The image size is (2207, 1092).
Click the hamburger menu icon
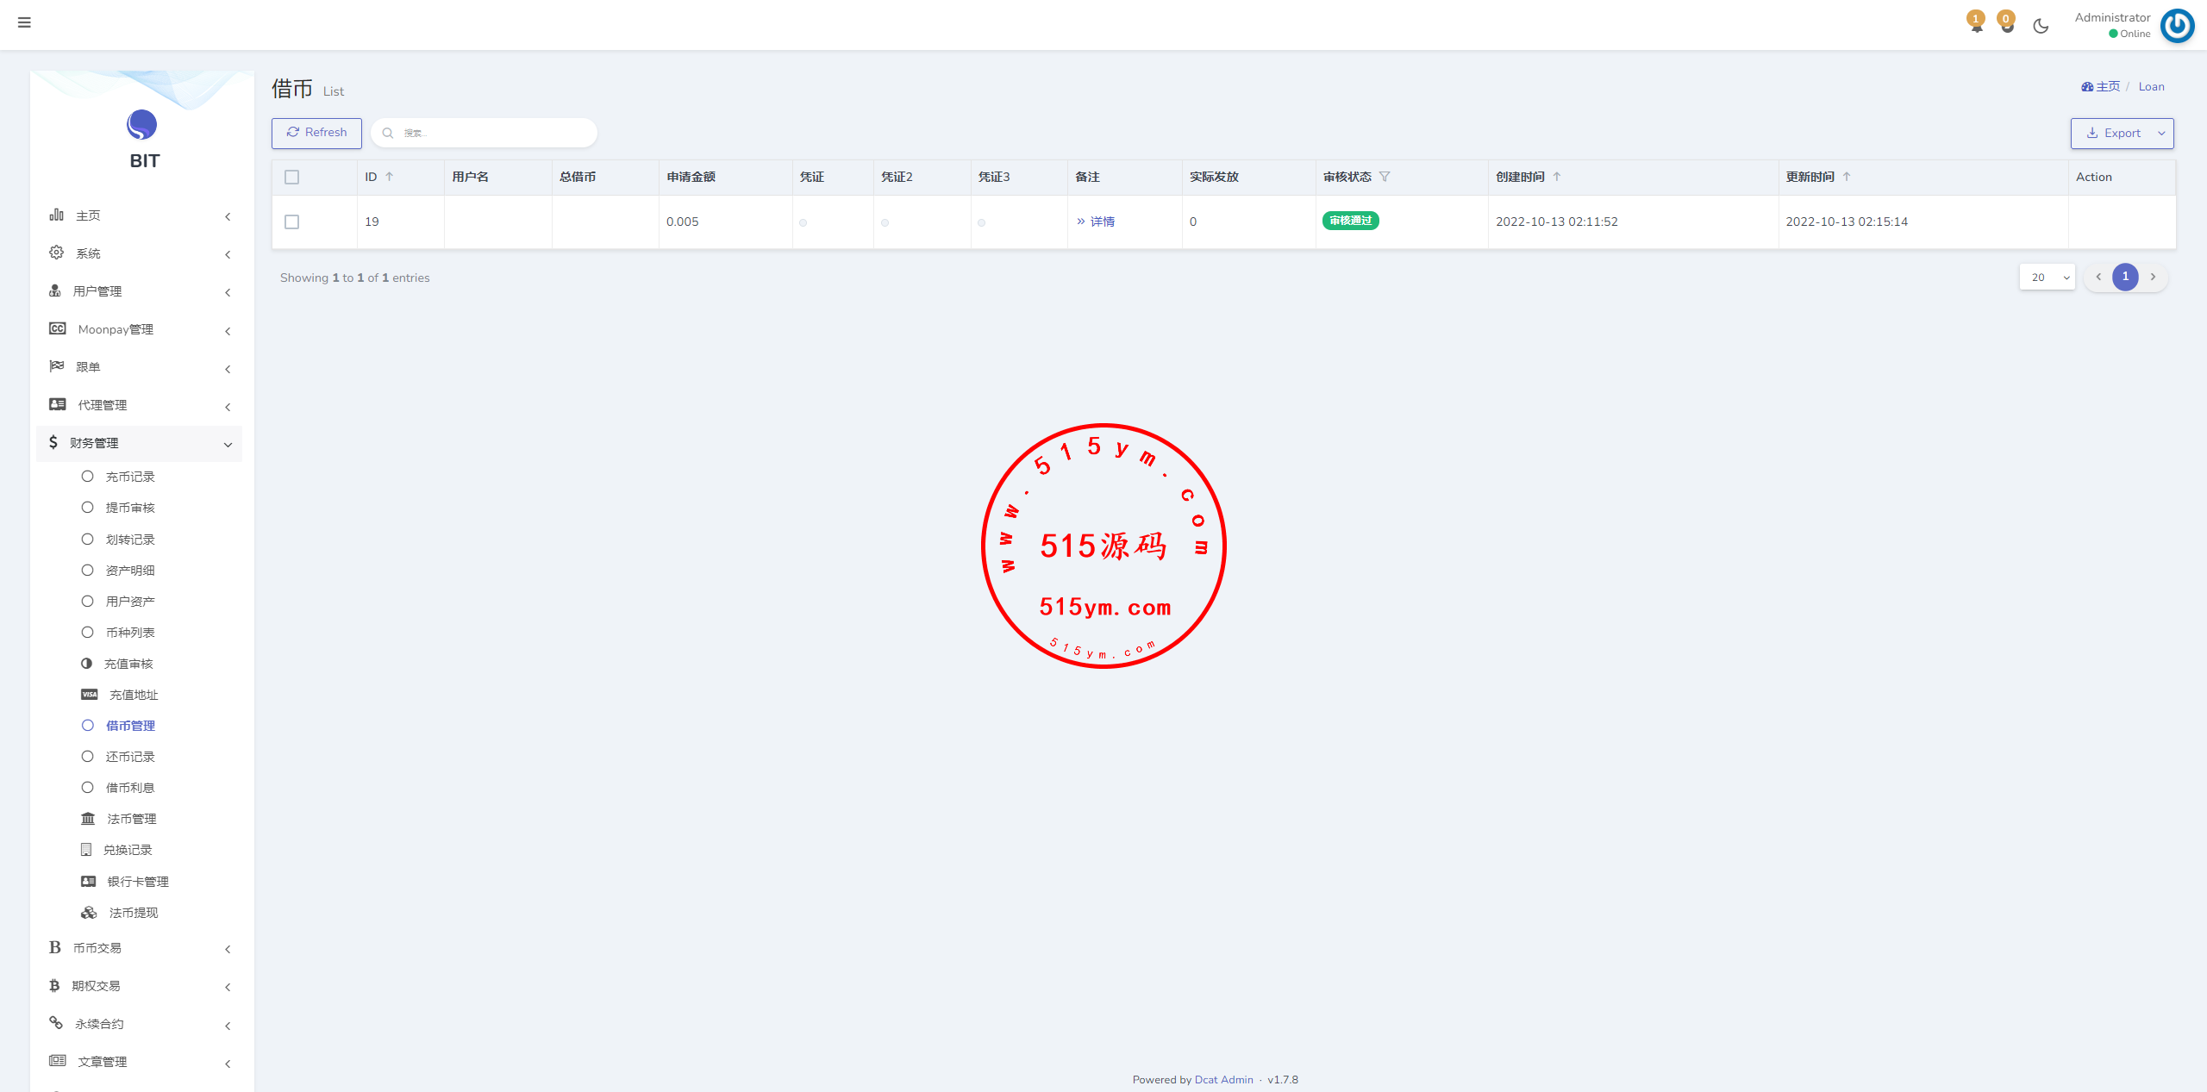[x=24, y=22]
